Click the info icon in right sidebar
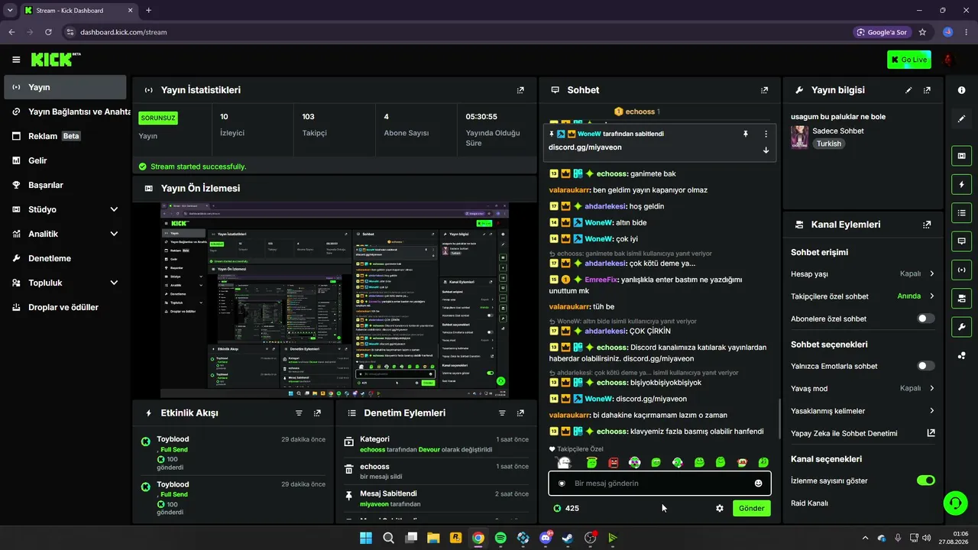The image size is (978, 550). click(x=961, y=90)
